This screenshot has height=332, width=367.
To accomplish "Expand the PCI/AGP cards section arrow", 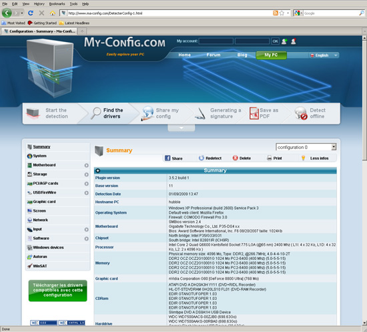I will click(x=86, y=184).
